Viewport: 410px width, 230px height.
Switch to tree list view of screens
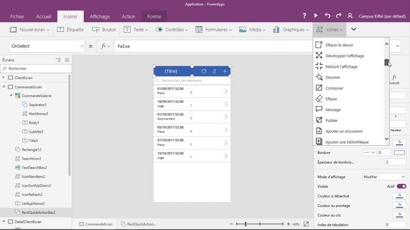[58, 59]
